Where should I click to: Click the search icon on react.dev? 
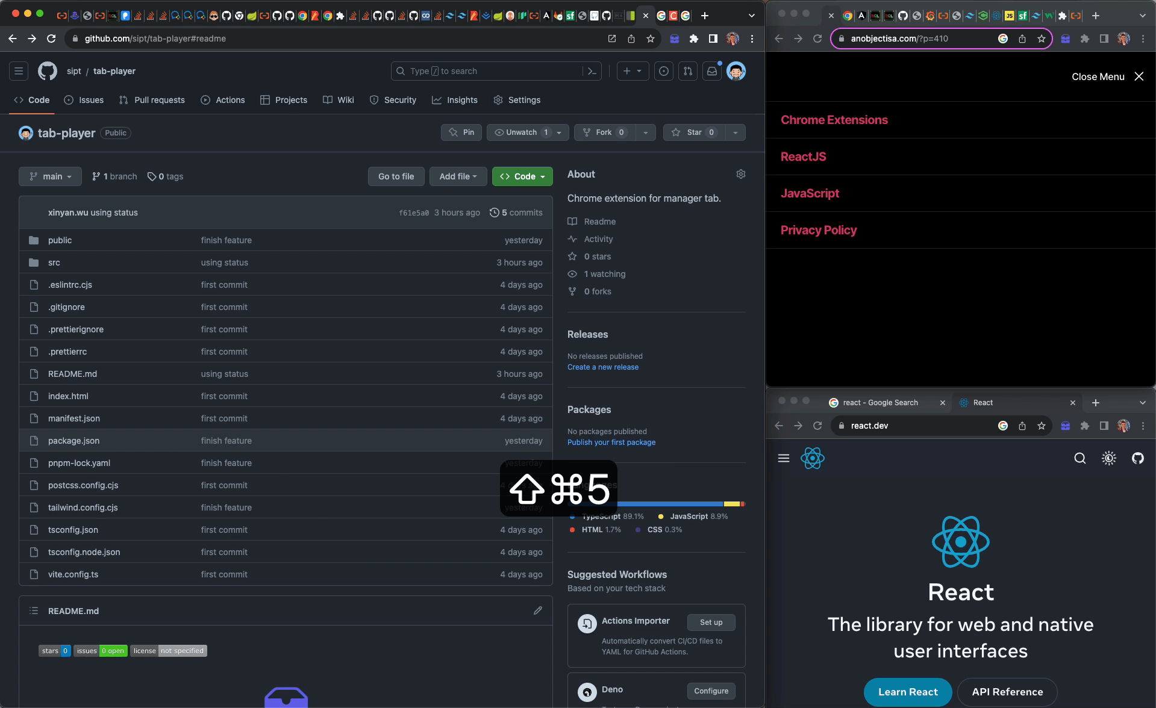click(x=1080, y=458)
